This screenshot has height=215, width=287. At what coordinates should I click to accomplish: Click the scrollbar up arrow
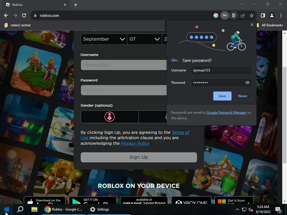(284, 33)
